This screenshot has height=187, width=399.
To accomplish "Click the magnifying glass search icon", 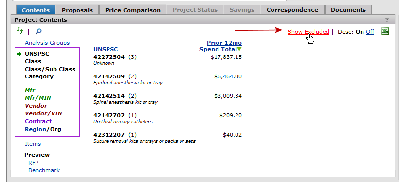I will click(x=38, y=31).
